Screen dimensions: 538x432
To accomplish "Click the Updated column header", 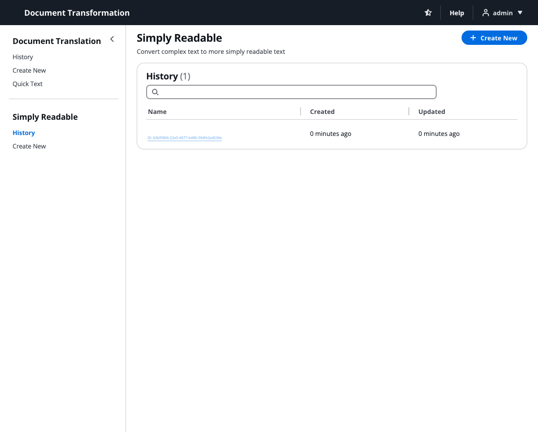I will [431, 112].
